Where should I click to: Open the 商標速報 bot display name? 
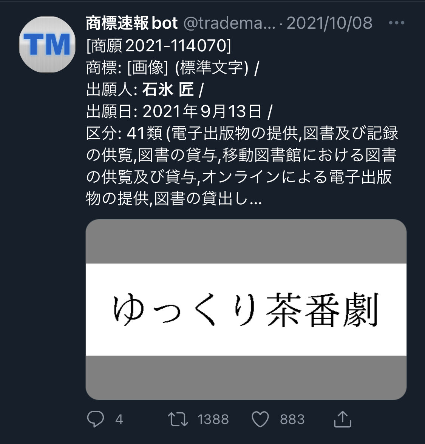tap(132, 23)
